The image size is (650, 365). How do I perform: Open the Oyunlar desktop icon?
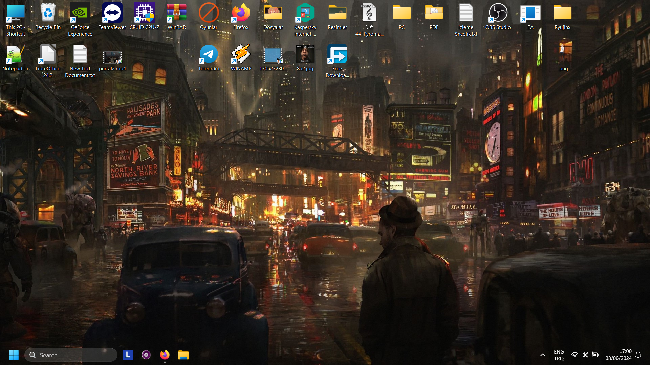pos(209,17)
